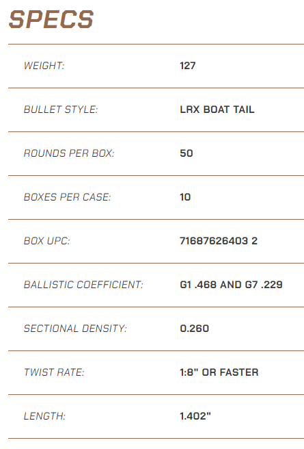Select the SECTIONAL DENSITY label

tap(75, 329)
